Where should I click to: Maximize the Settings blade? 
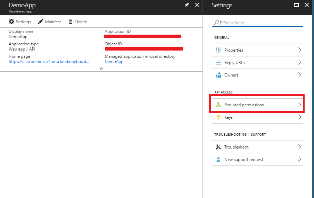tap(296, 5)
